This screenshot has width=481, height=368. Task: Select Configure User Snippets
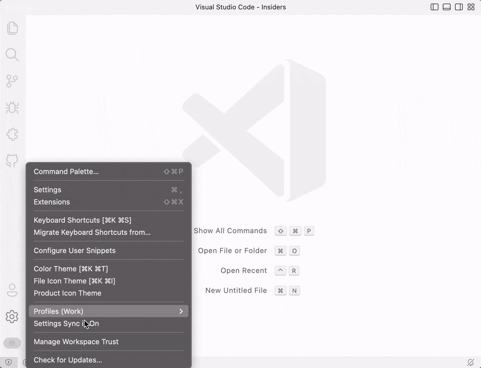point(74,251)
